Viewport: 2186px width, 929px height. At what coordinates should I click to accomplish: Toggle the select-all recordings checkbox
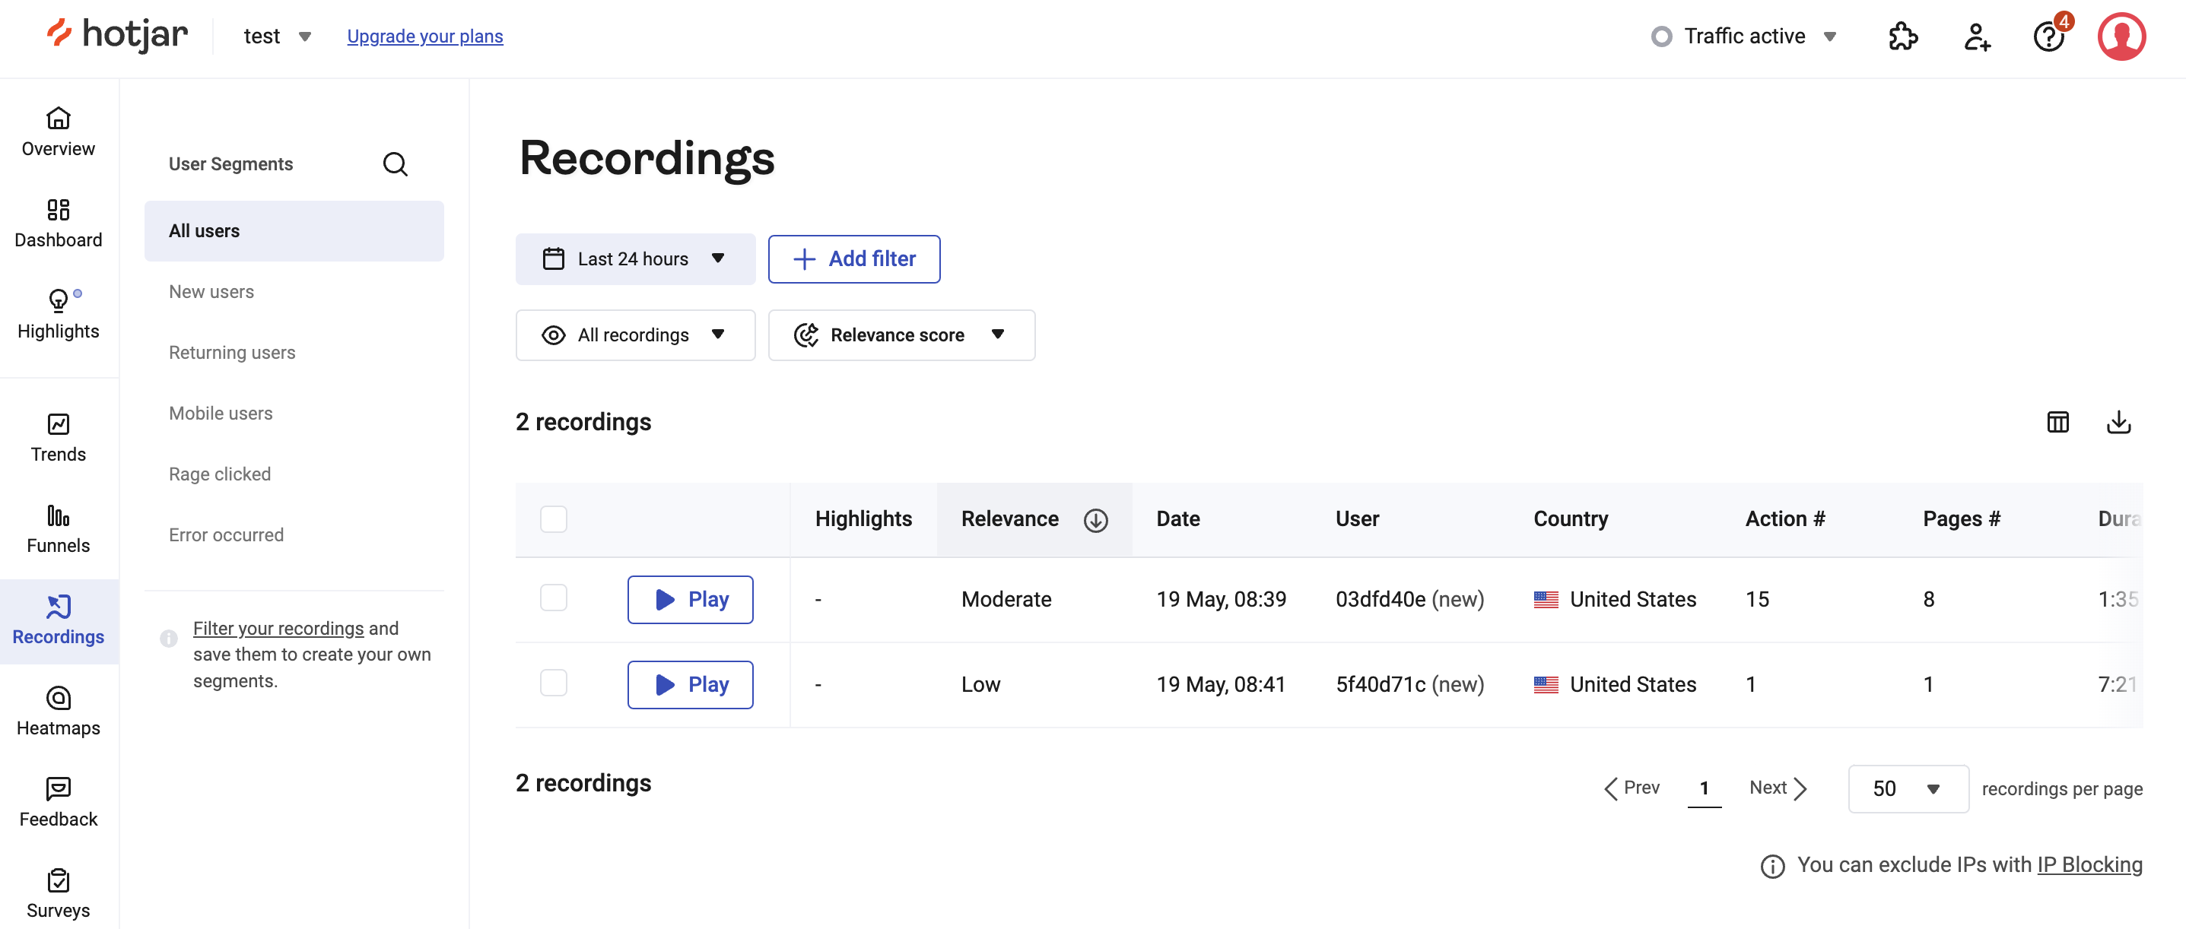pos(553,518)
